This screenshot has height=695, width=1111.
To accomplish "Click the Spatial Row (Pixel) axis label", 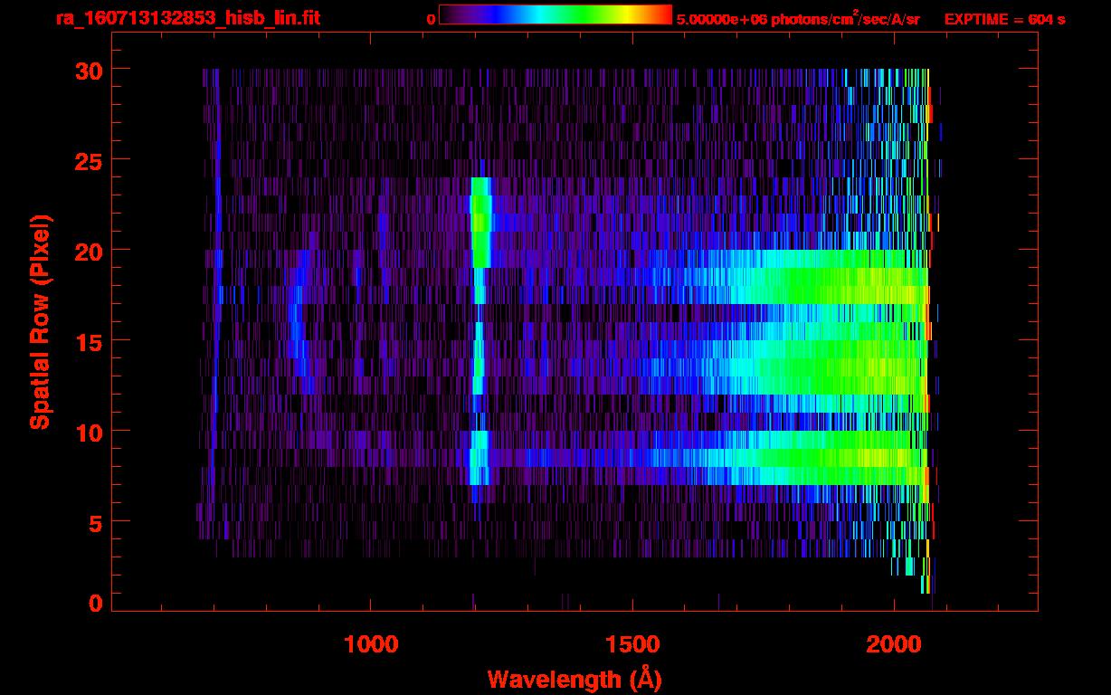I will (40, 321).
